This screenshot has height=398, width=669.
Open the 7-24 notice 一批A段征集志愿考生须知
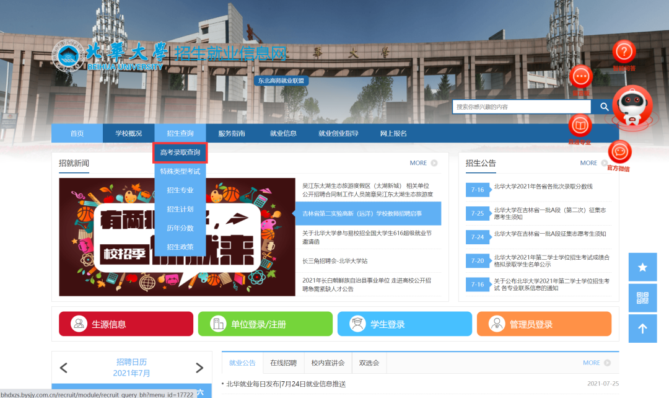click(x=550, y=234)
